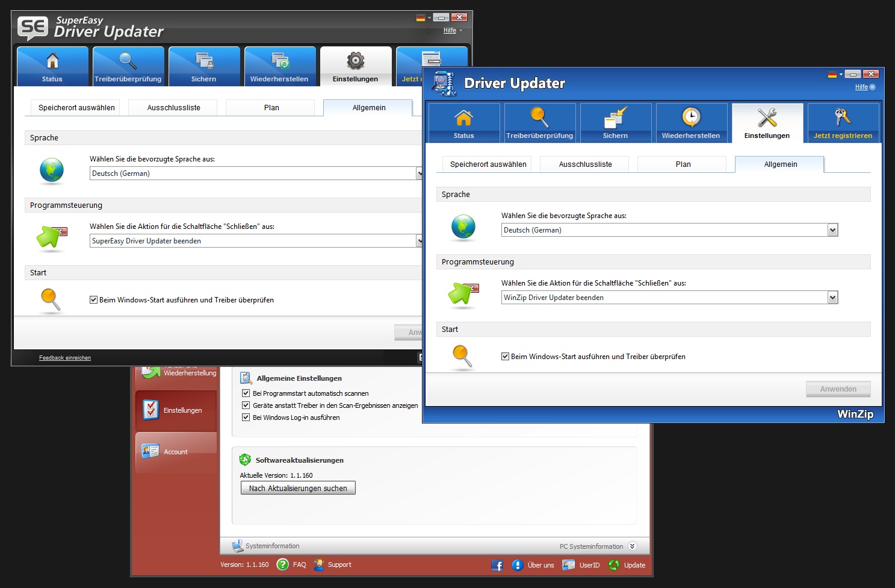Viewport: 895px width, 588px height.
Task: Click Softwareaktualisierungen heading
Action: pos(300,460)
